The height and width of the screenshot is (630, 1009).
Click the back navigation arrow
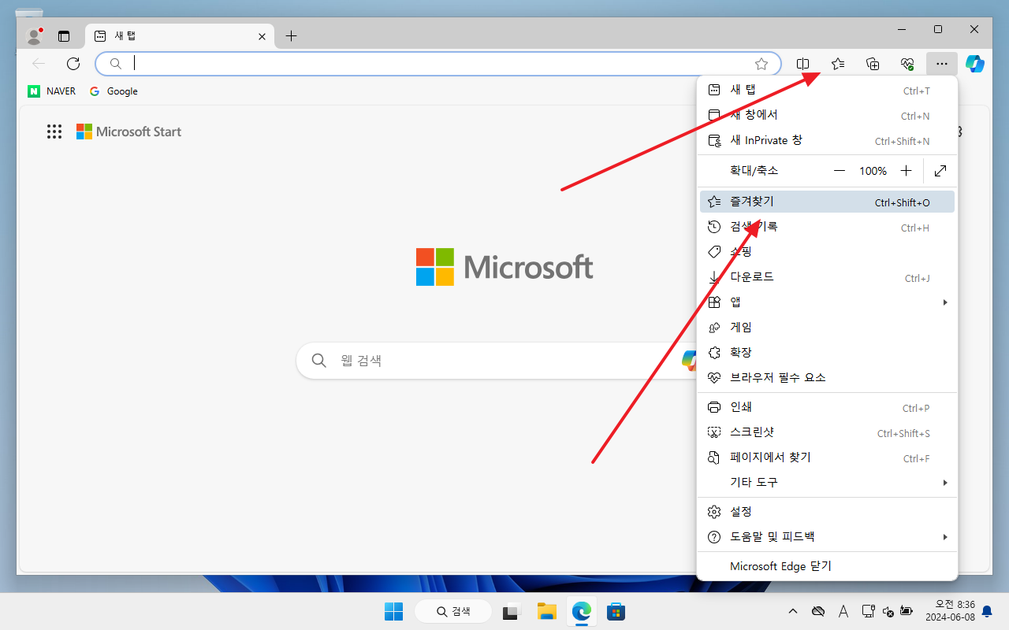click(x=39, y=64)
